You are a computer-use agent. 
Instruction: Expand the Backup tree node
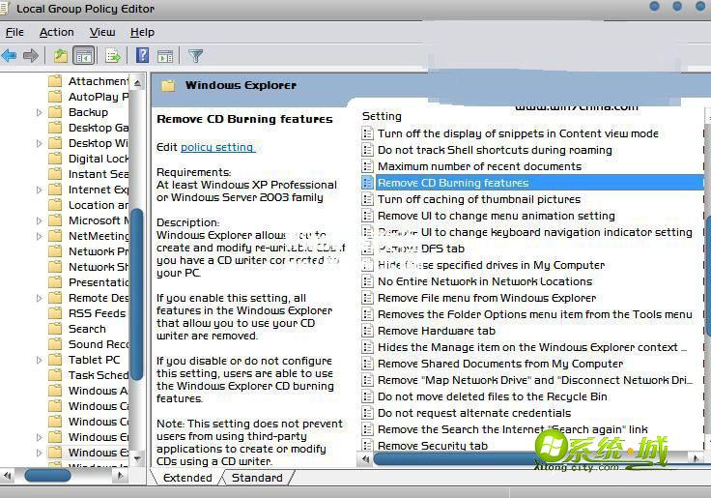click(40, 112)
